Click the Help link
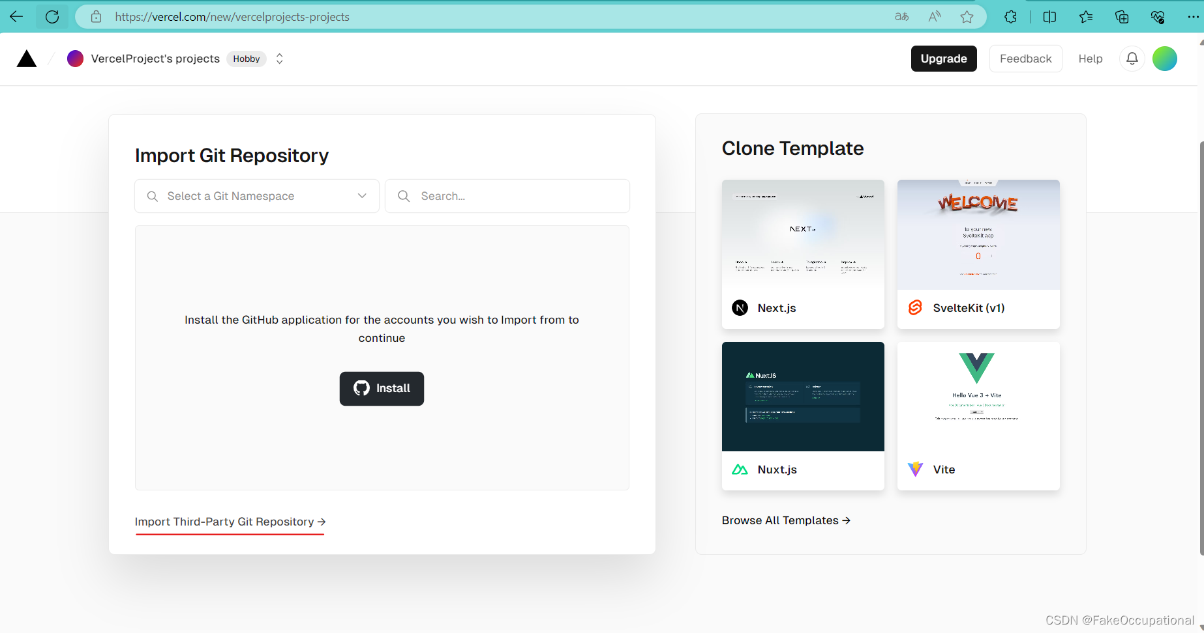 pos(1090,59)
